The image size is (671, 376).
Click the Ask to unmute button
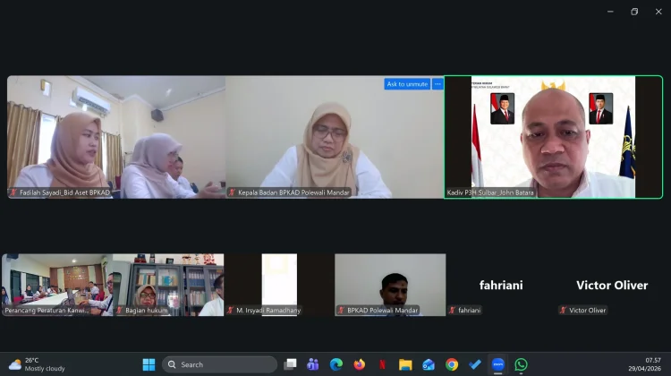click(x=407, y=84)
